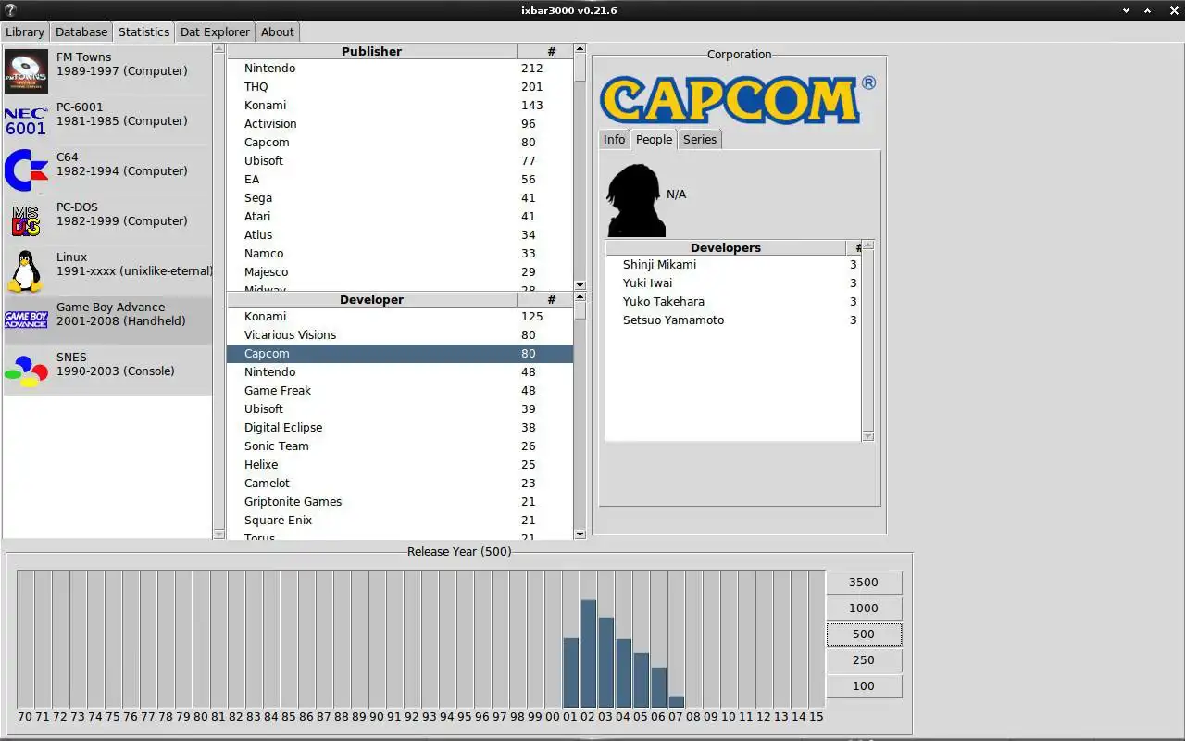Screen dimensions: 1185x741
Task: Select the corporation People tab
Action: coord(654,139)
